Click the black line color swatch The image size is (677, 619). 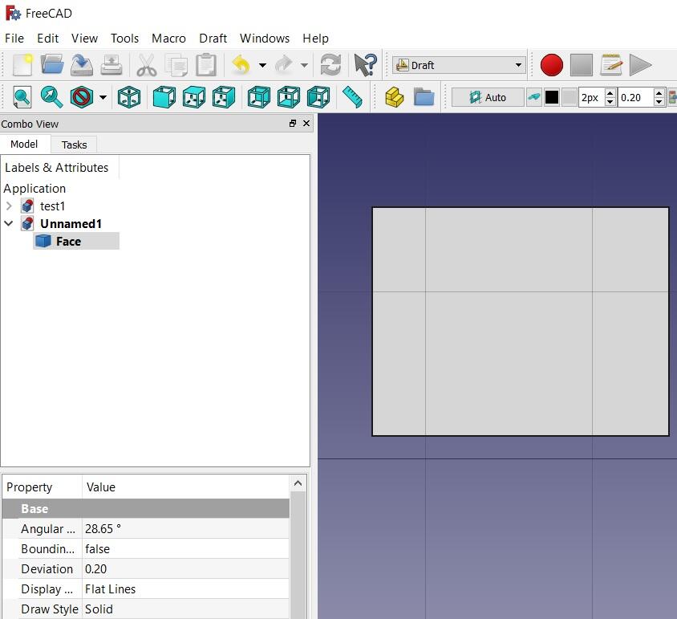click(x=551, y=96)
